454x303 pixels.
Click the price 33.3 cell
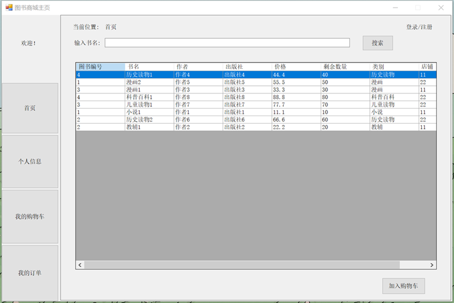[x=296, y=90]
